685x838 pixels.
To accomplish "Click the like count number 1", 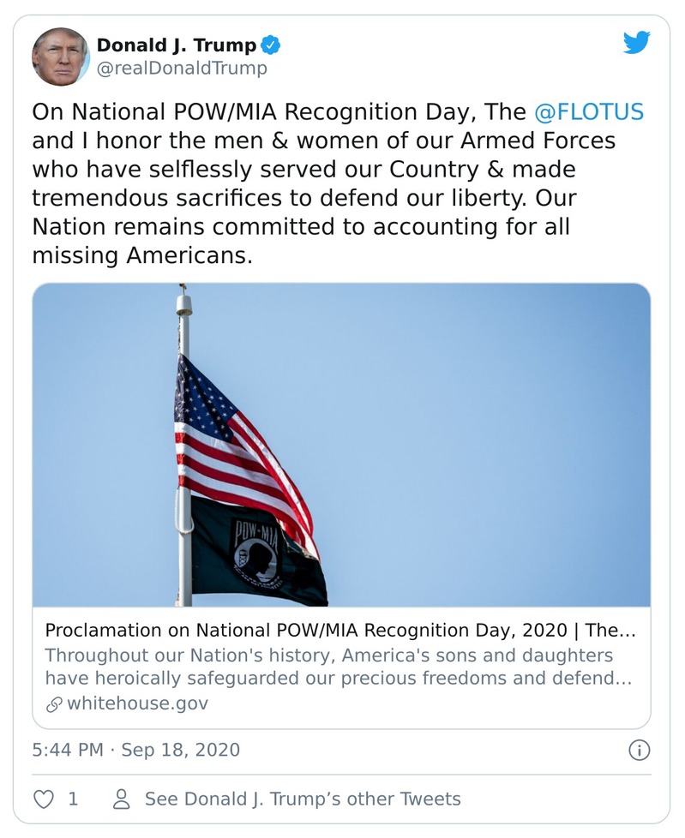I will [73, 799].
